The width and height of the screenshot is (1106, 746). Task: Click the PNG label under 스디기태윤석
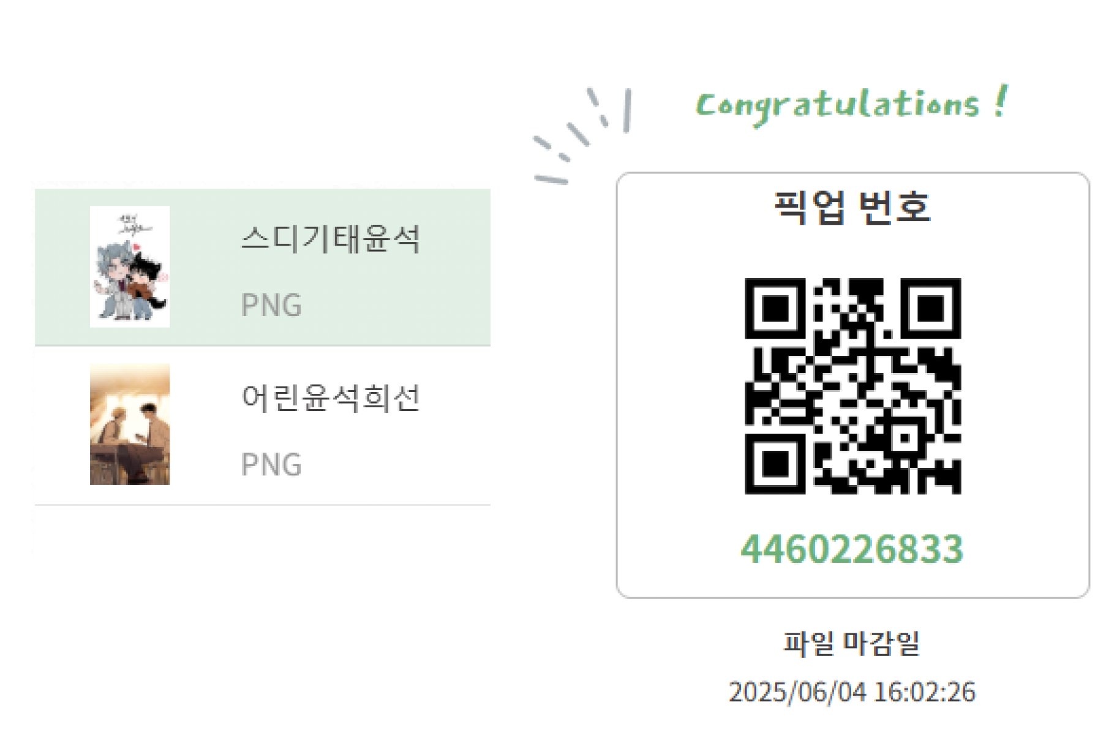point(271,305)
